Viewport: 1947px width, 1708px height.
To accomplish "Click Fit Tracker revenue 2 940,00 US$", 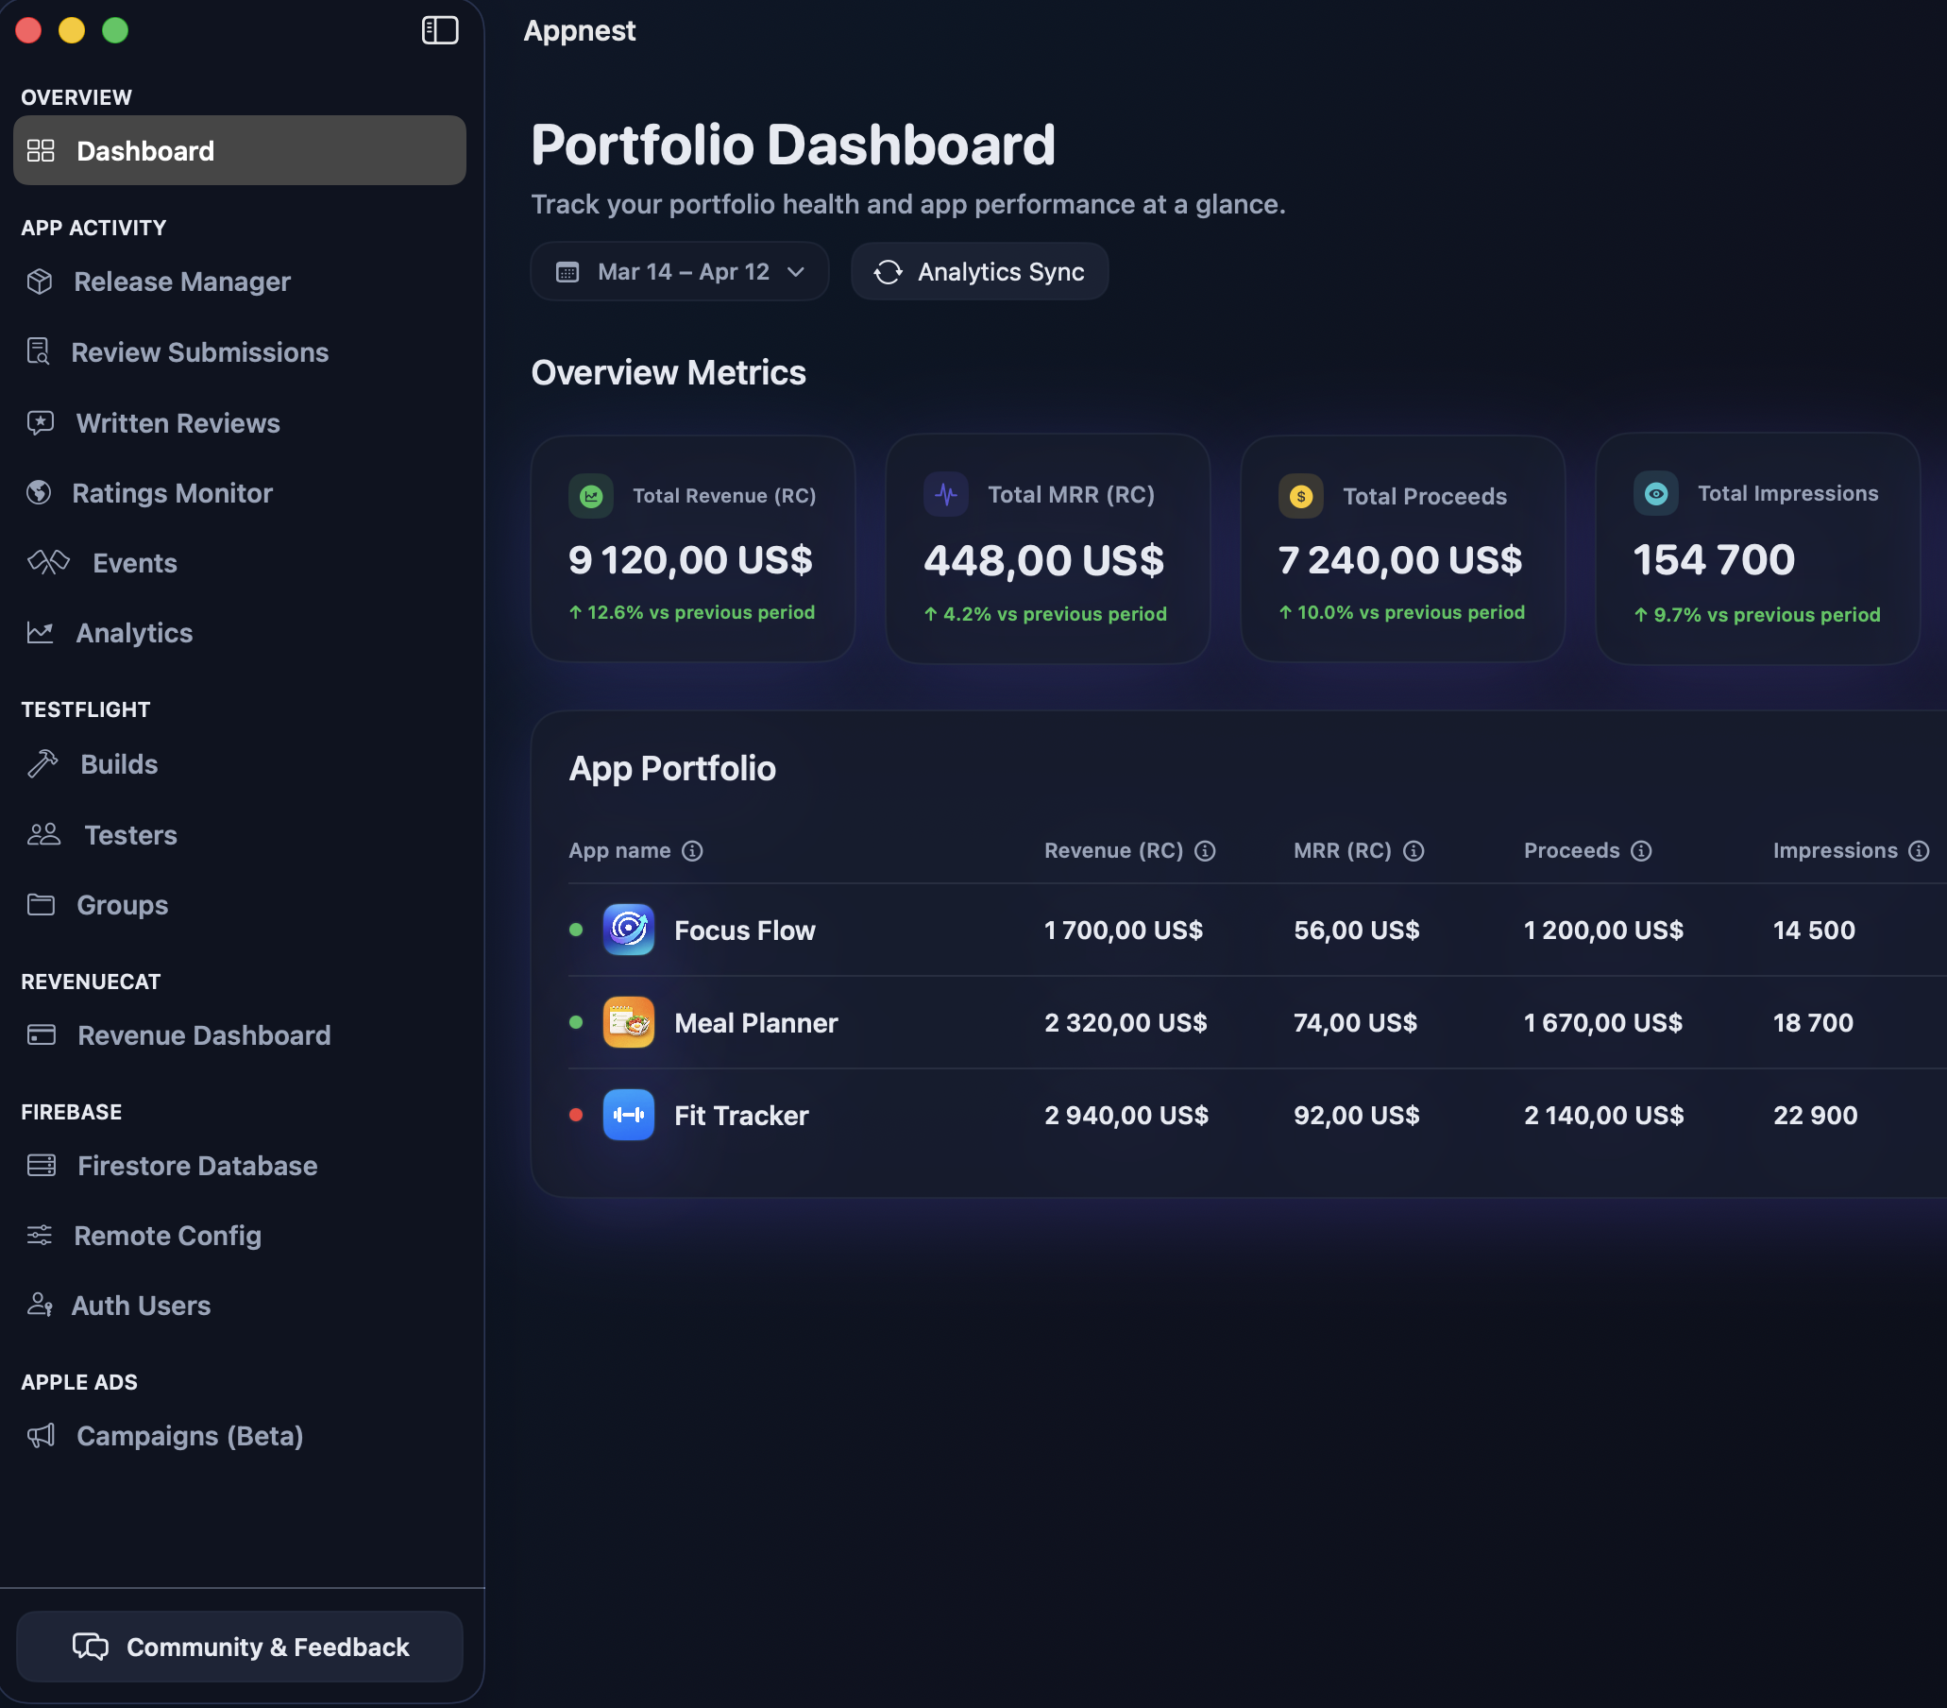I will (1126, 1114).
